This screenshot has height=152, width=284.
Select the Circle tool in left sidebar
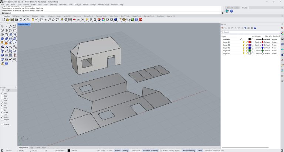[2, 31]
